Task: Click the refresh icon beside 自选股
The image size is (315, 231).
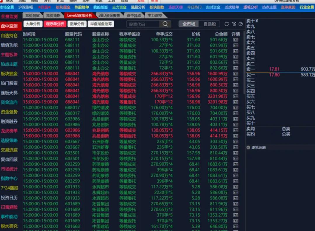Action: pyautogui.click(x=227, y=24)
